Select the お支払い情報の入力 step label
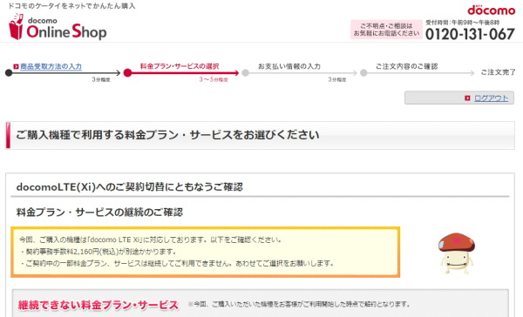This screenshot has width=523, height=317. pyautogui.click(x=289, y=66)
